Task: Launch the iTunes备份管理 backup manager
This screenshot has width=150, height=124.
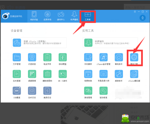Action: pyautogui.click(x=103, y=57)
